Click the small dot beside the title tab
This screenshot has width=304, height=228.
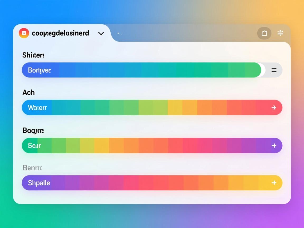[118, 34]
